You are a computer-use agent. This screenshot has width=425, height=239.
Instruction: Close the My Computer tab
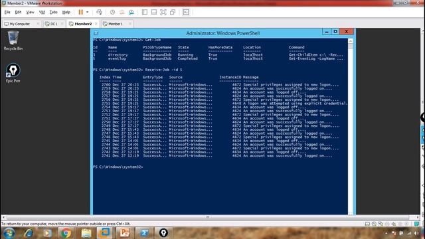pyautogui.click(x=38, y=24)
